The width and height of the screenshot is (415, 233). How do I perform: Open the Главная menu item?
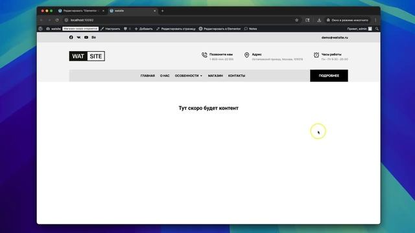point(148,76)
